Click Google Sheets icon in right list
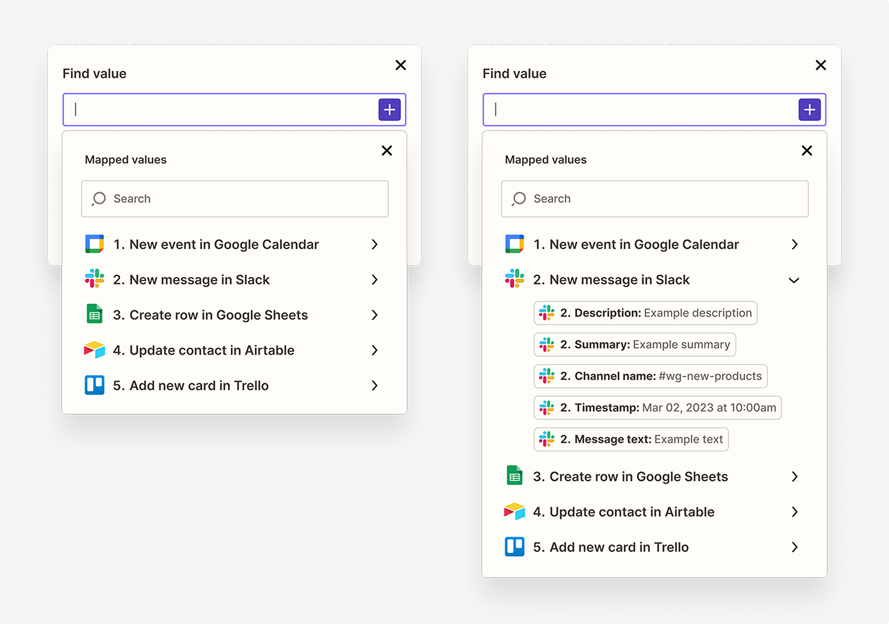The height and width of the screenshot is (624, 889). tap(515, 476)
